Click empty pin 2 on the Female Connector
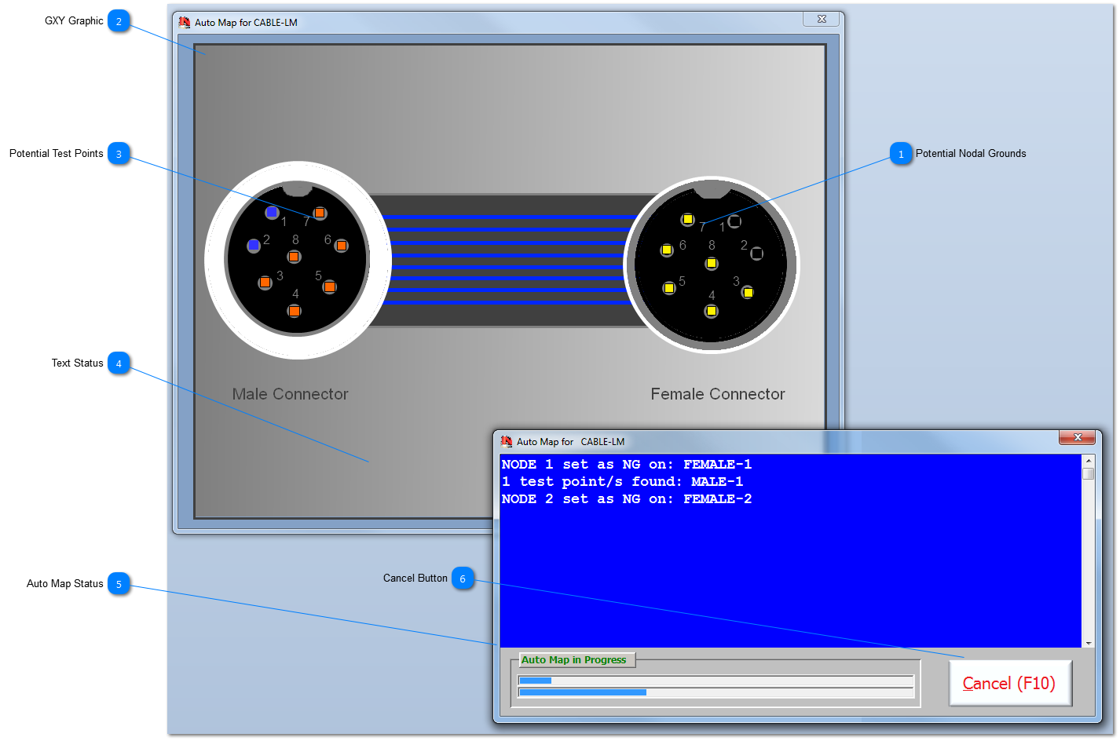Screen dimensions: 1120x741 [756, 254]
